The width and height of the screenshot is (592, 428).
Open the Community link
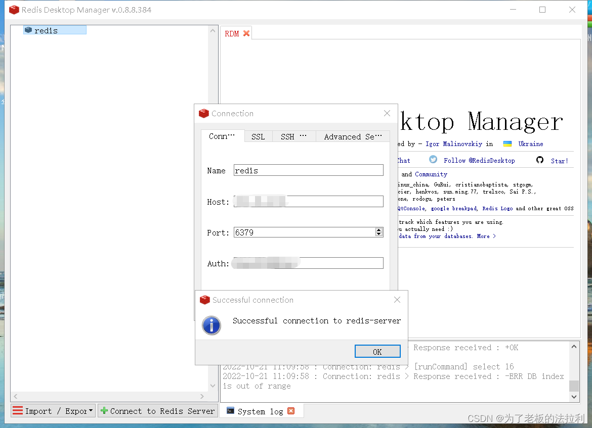point(431,174)
